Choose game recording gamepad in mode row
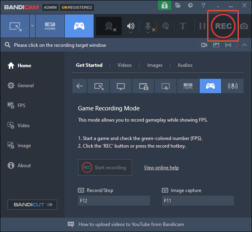This screenshot has width=252, height=232. tap(210, 86)
